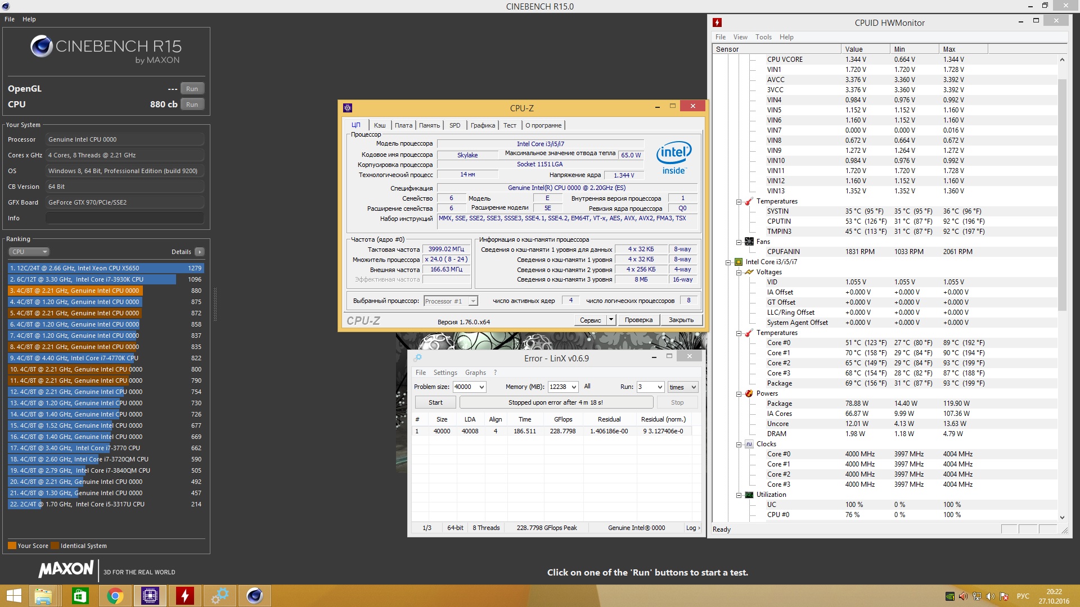This screenshot has height=607, width=1080.
Task: Click the Windows Start button
Action: (x=13, y=596)
